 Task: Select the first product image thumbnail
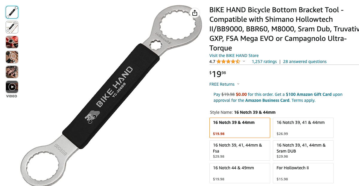[12, 12]
